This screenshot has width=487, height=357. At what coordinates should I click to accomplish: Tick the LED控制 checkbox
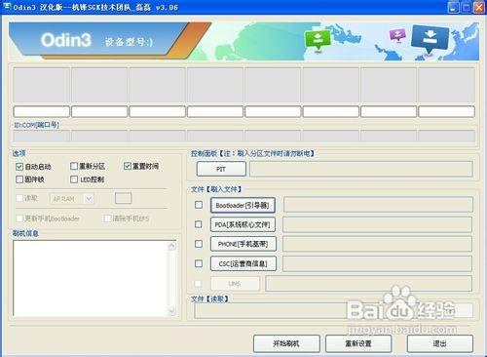coord(74,179)
